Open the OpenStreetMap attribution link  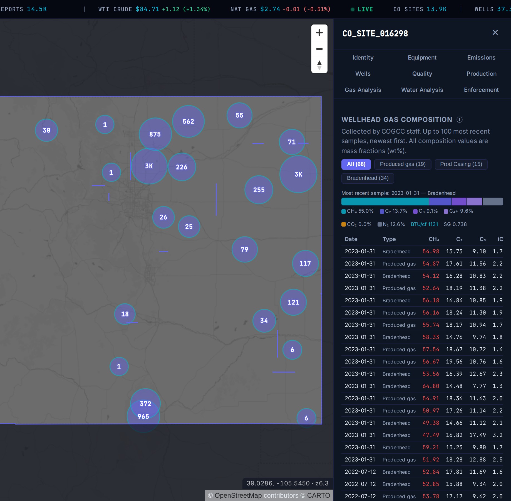(x=238, y=495)
